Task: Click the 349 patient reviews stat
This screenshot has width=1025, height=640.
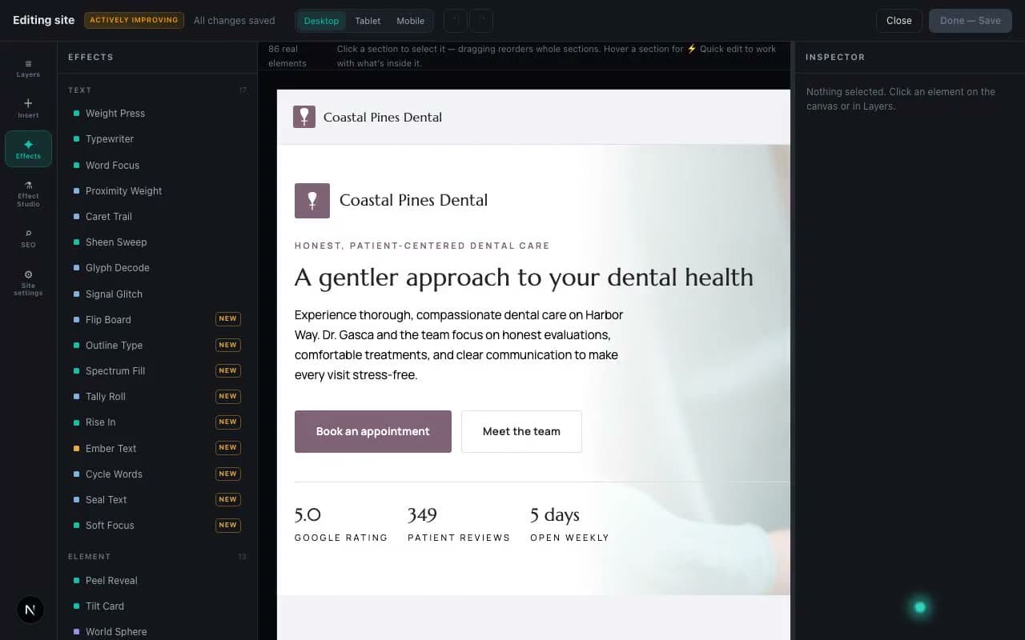Action: point(459,525)
